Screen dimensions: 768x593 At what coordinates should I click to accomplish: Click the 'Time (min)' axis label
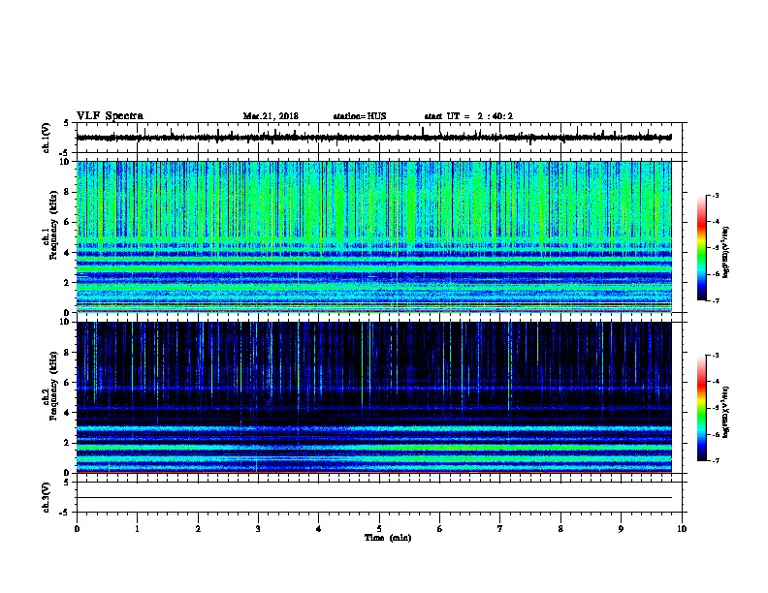(x=388, y=538)
